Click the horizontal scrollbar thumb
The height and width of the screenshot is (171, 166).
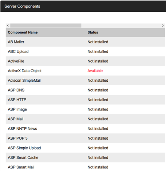(x=46, y=26)
